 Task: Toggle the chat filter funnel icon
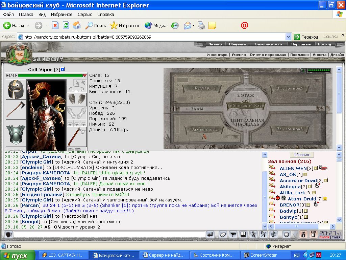(233, 234)
